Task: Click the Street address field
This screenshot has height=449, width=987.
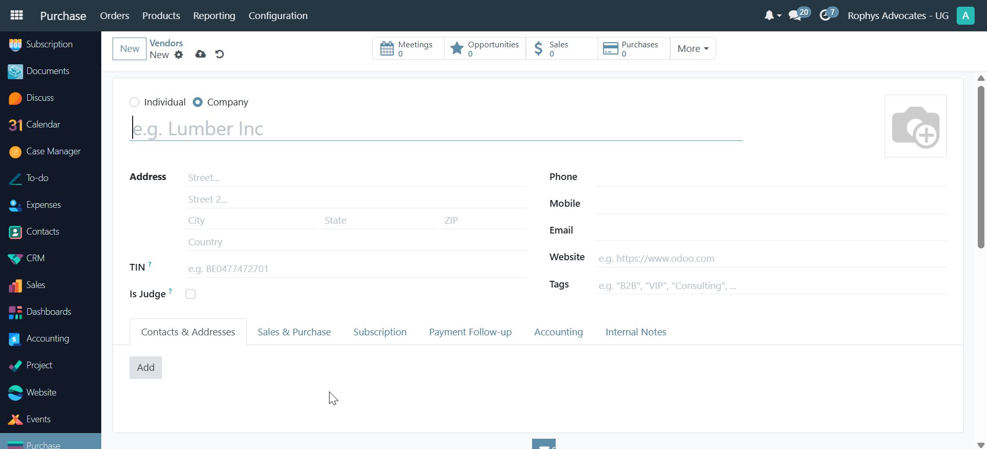Action: (x=356, y=178)
